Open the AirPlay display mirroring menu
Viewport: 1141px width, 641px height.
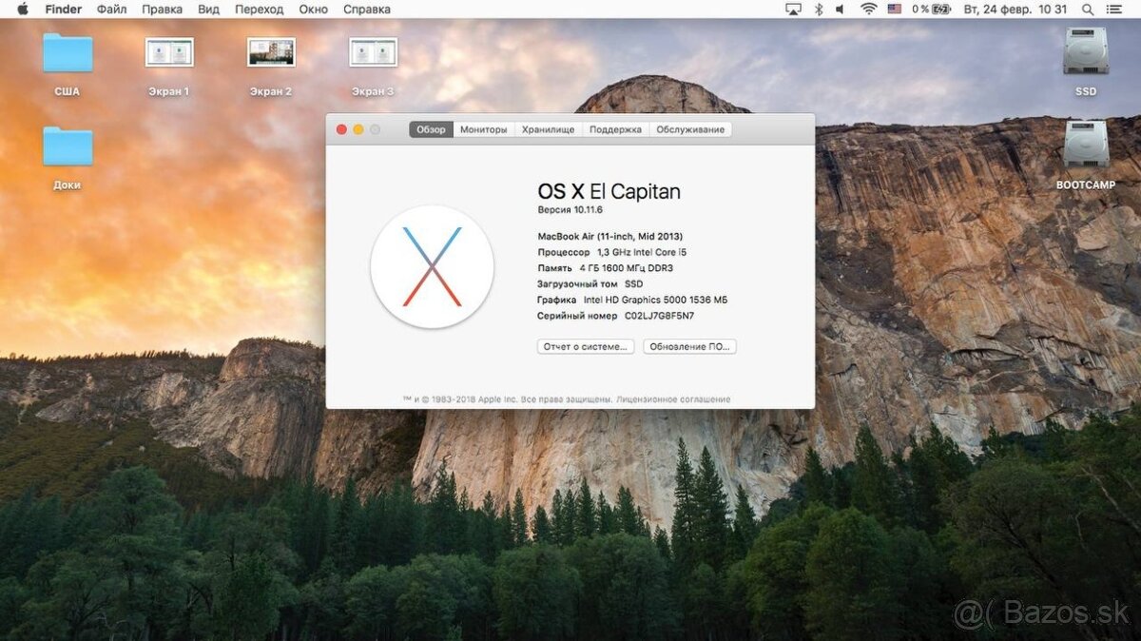pos(792,9)
